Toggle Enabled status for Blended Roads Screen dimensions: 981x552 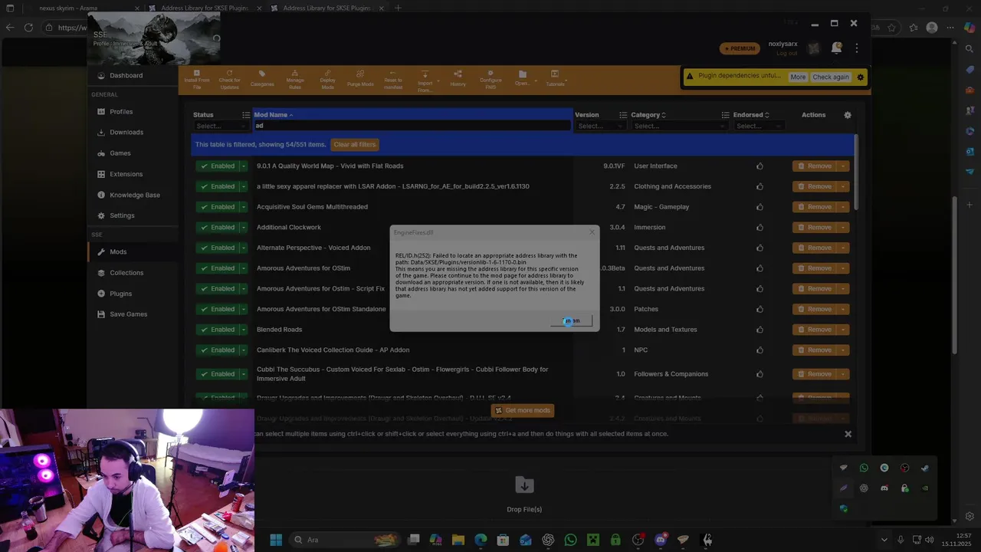click(217, 330)
